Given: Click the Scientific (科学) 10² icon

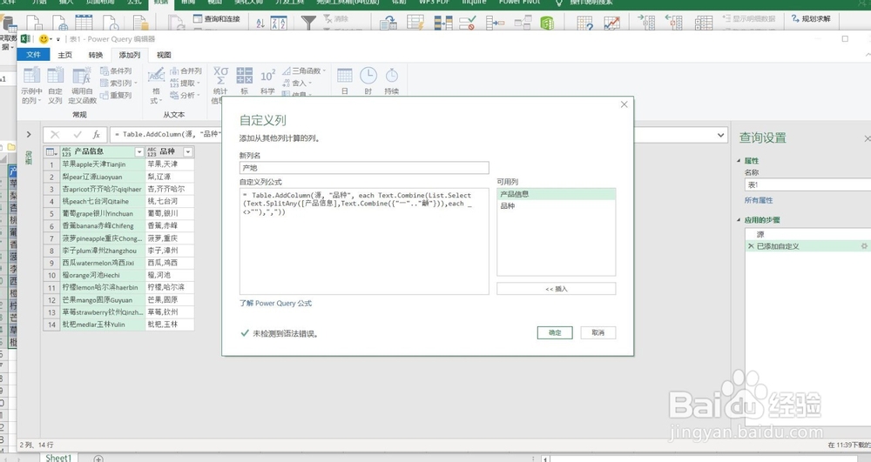Looking at the screenshot, I should [267, 76].
